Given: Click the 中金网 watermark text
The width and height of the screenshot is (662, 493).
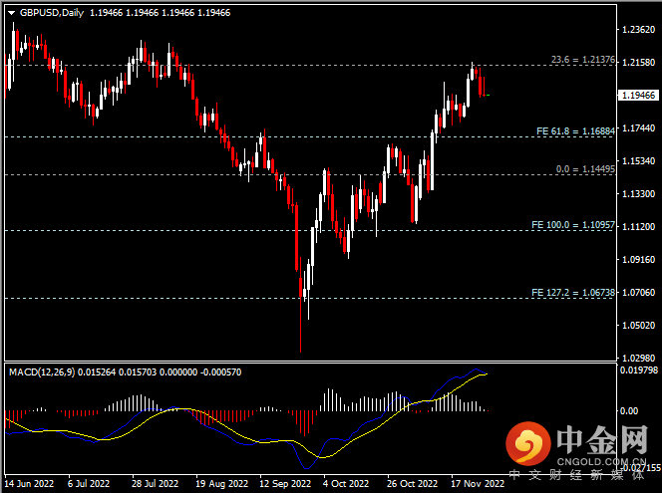Looking at the screenshot, I should (x=601, y=439).
